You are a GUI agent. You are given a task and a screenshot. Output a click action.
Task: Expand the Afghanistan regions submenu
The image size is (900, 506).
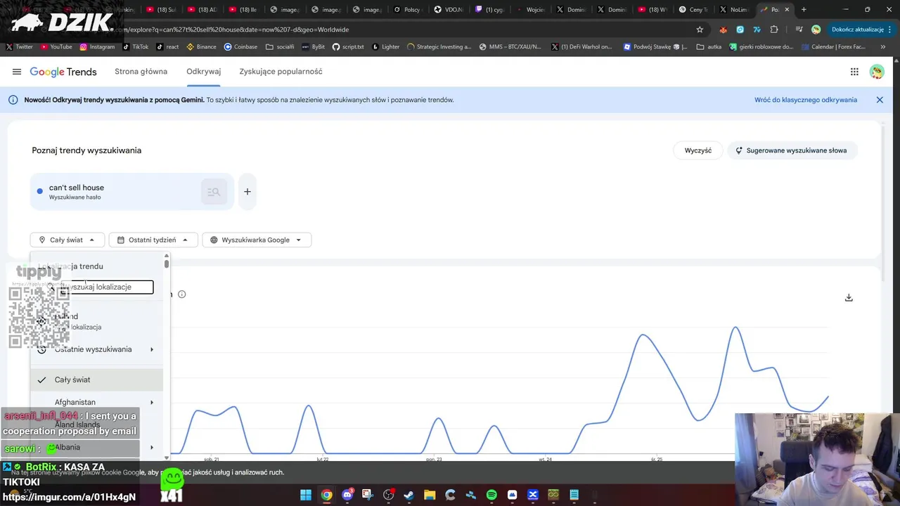151,403
